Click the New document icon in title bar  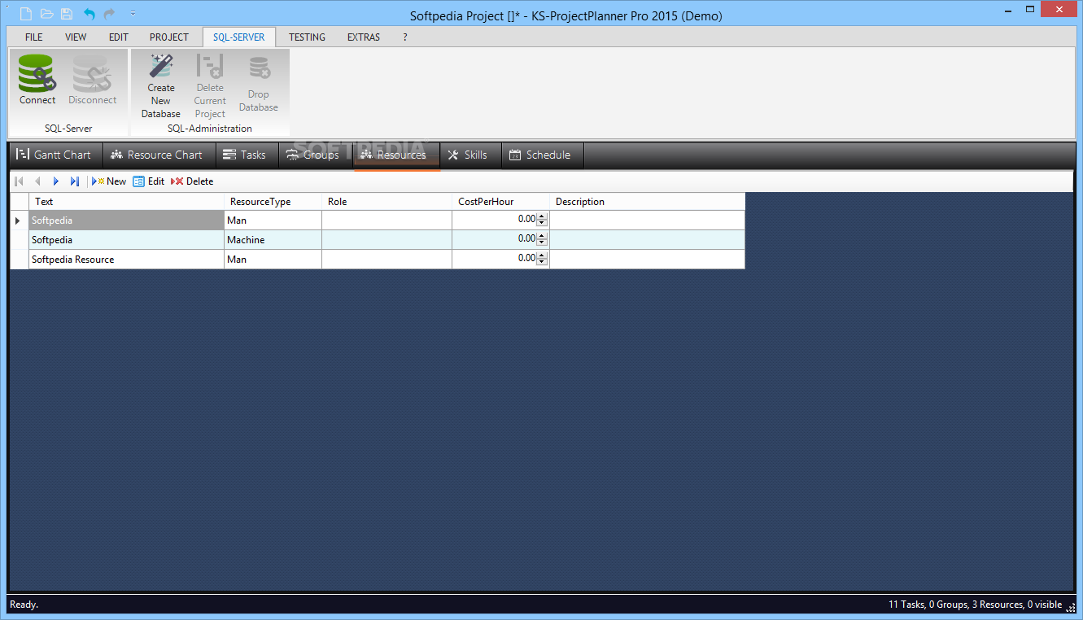point(26,14)
